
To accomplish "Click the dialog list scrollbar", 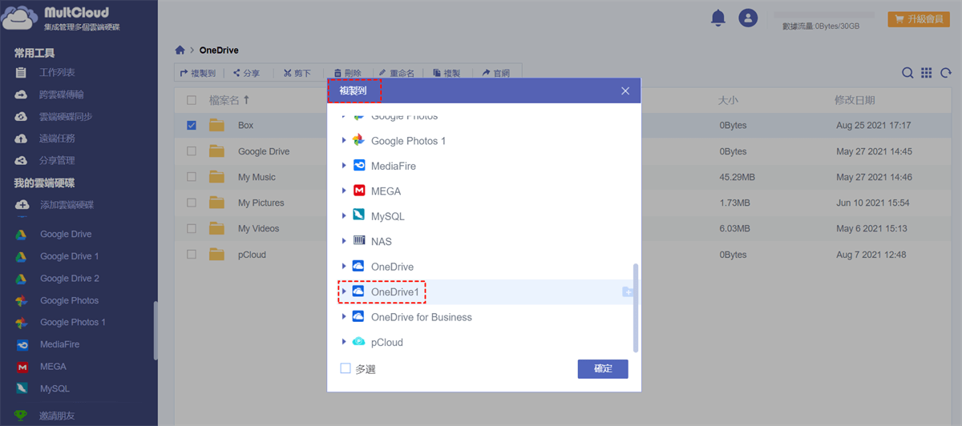I will point(636,307).
